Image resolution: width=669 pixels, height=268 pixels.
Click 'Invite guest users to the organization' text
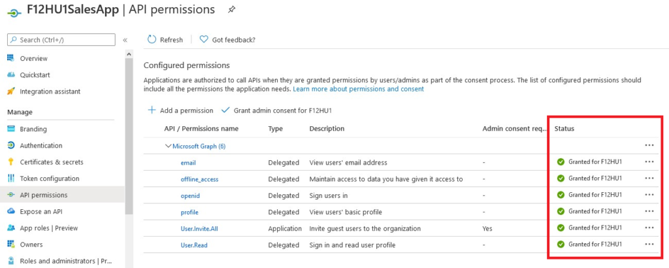(x=365, y=229)
